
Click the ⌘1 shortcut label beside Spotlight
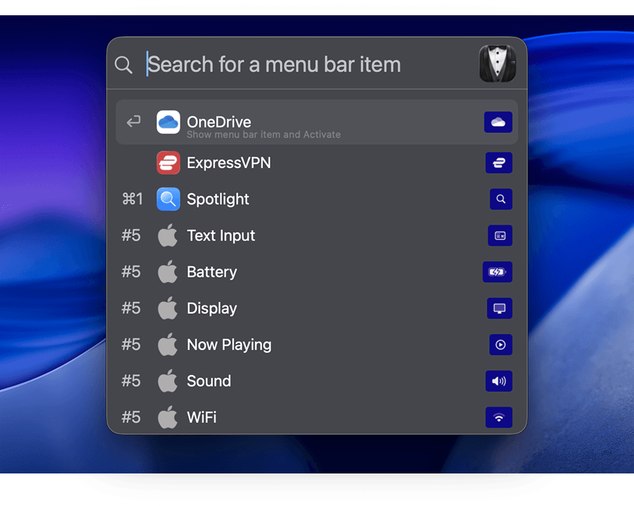point(132,199)
